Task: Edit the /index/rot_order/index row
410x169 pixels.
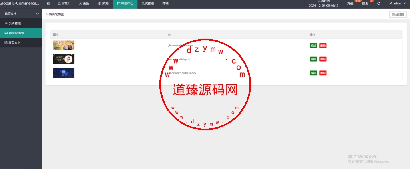Action: point(313,73)
